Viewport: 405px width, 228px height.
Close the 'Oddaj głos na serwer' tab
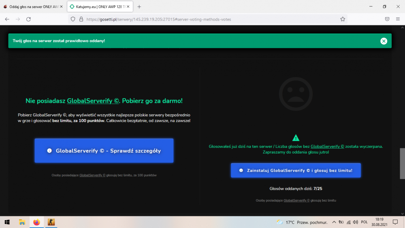coord(62,7)
